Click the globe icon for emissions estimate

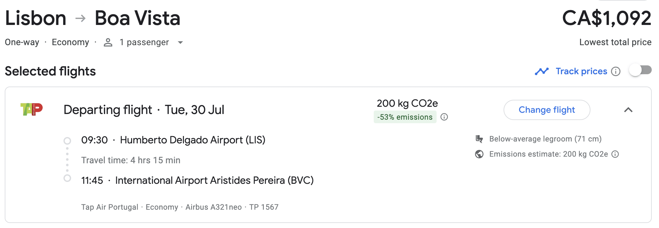tap(479, 154)
